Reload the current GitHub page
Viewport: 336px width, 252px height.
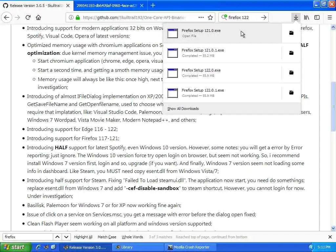click(x=28, y=17)
